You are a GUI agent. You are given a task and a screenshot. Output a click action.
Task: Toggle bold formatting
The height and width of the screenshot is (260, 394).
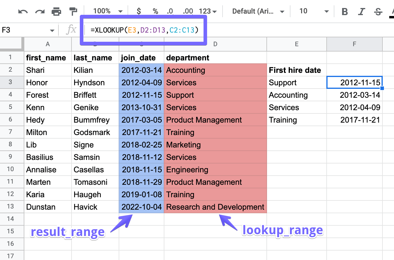pyautogui.click(x=344, y=11)
